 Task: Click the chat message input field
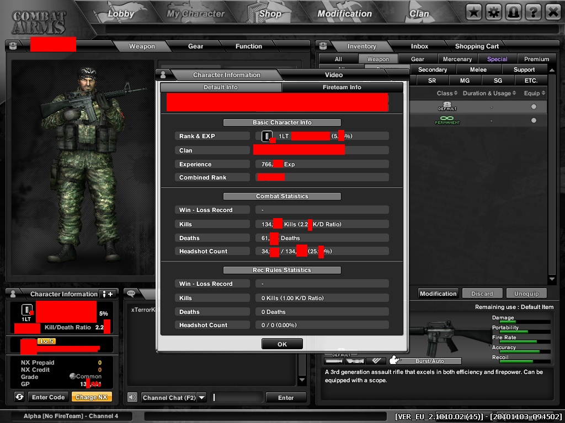(237, 398)
